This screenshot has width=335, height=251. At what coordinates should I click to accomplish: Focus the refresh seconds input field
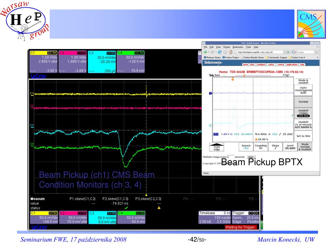[x=231, y=157]
